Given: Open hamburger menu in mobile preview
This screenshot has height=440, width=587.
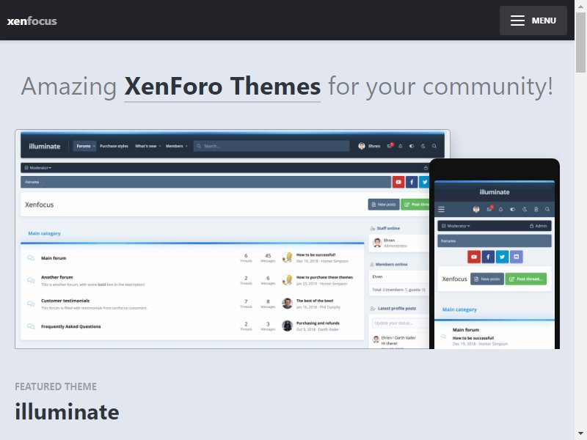Looking at the screenshot, I should pos(442,210).
